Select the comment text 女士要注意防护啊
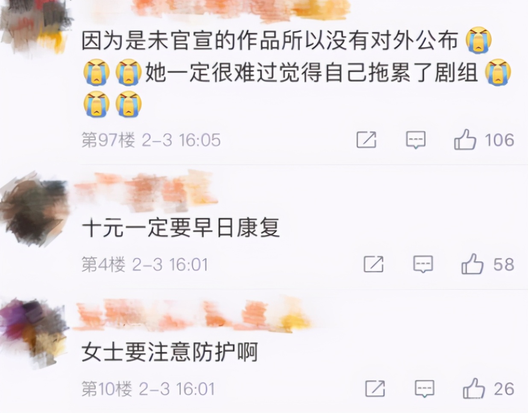 [x=170, y=352]
